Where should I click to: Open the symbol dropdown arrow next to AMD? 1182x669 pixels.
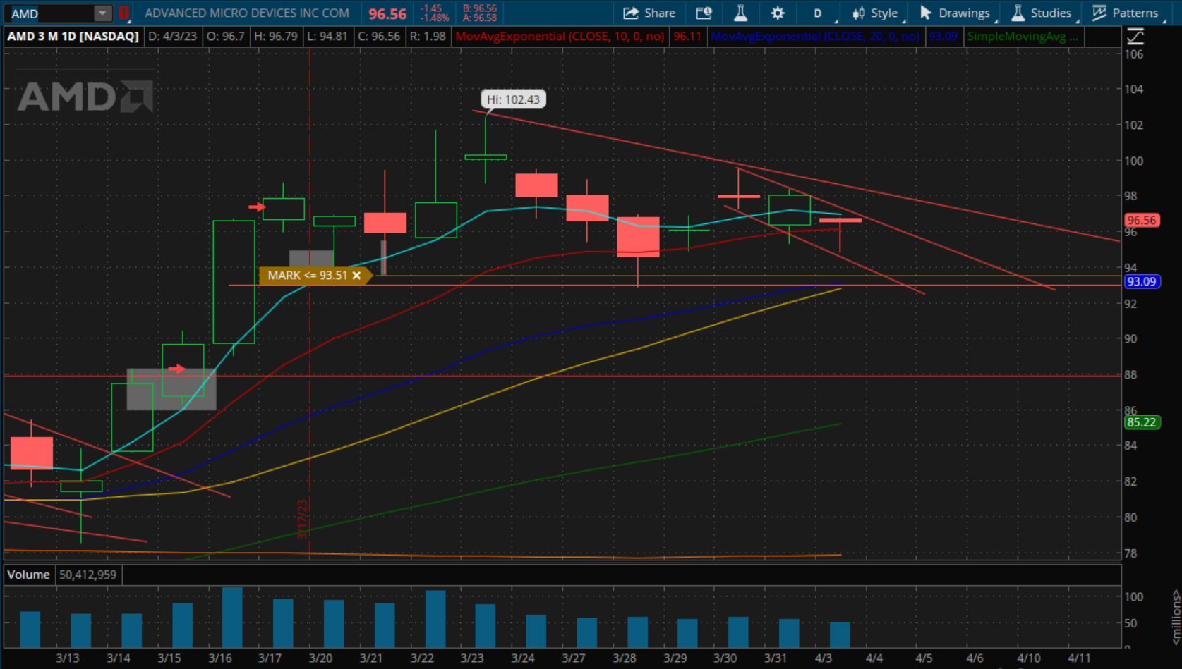point(103,13)
